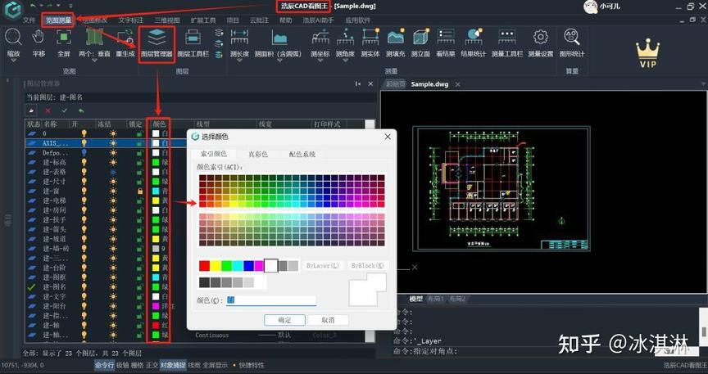Expand the dropdown arrow under 测坐标

click(320, 61)
